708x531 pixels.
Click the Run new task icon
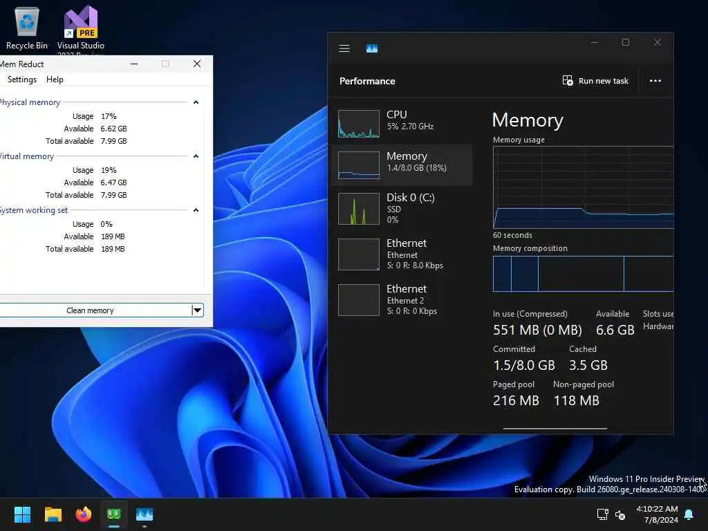coord(568,81)
